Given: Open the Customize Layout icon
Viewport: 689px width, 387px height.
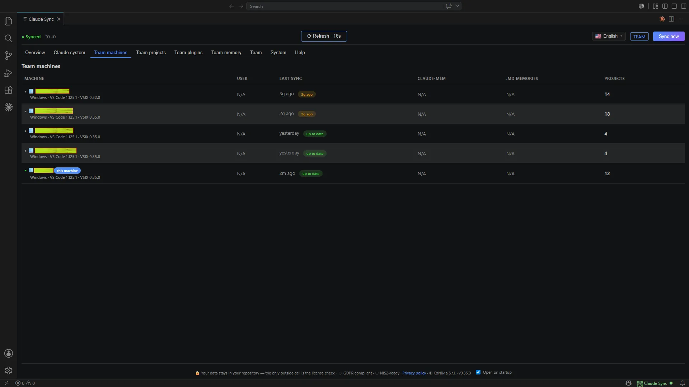Looking at the screenshot, I should pos(656,6).
